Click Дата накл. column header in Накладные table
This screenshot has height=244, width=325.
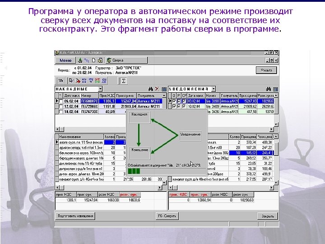coord(72,96)
